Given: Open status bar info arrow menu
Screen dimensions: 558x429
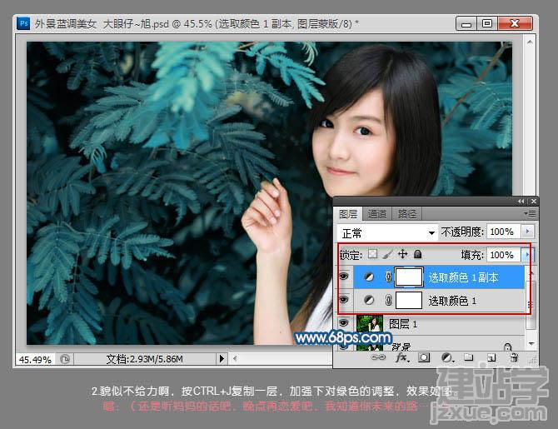Looking at the screenshot, I should (222, 358).
